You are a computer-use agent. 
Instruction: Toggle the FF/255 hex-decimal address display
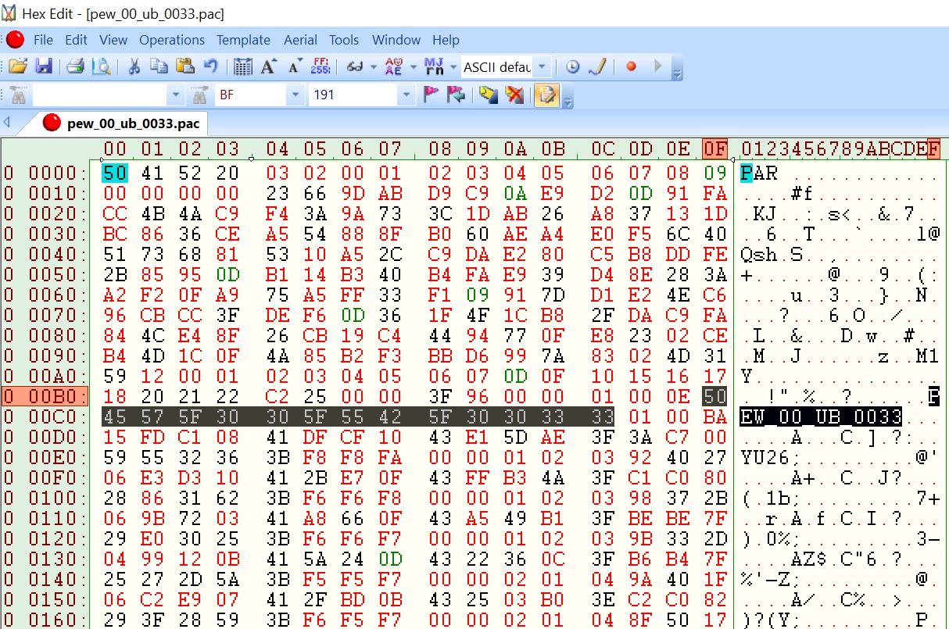(x=321, y=67)
